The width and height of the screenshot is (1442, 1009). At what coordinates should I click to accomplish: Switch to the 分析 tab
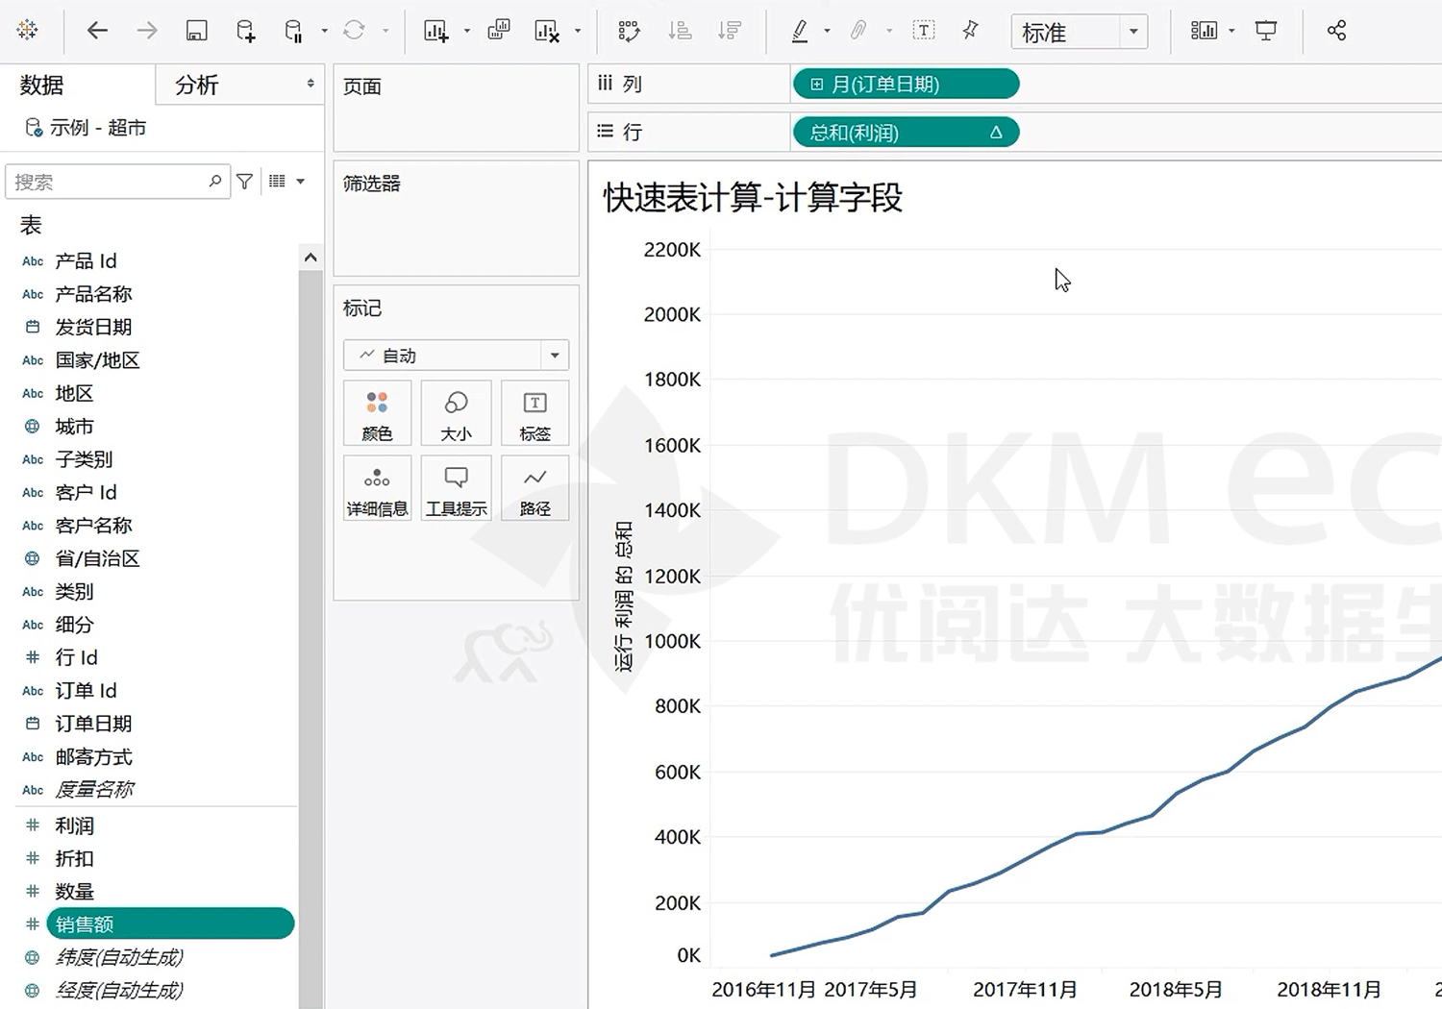[197, 86]
